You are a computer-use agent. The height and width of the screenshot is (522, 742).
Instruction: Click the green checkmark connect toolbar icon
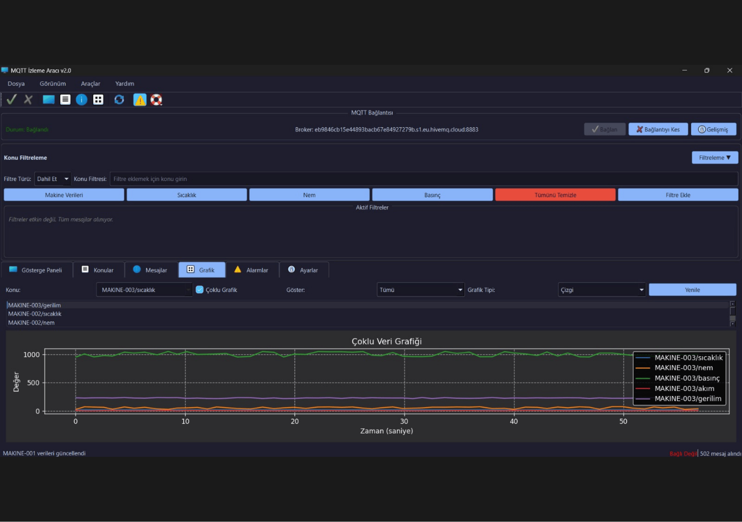tap(12, 99)
